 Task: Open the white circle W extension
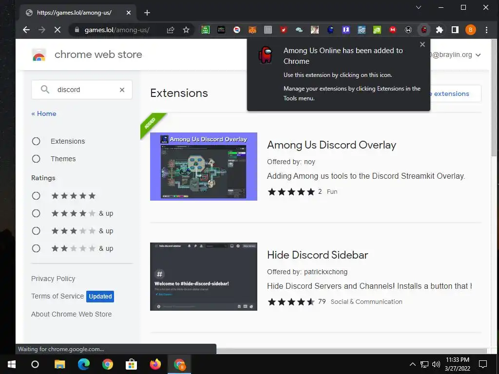click(408, 30)
